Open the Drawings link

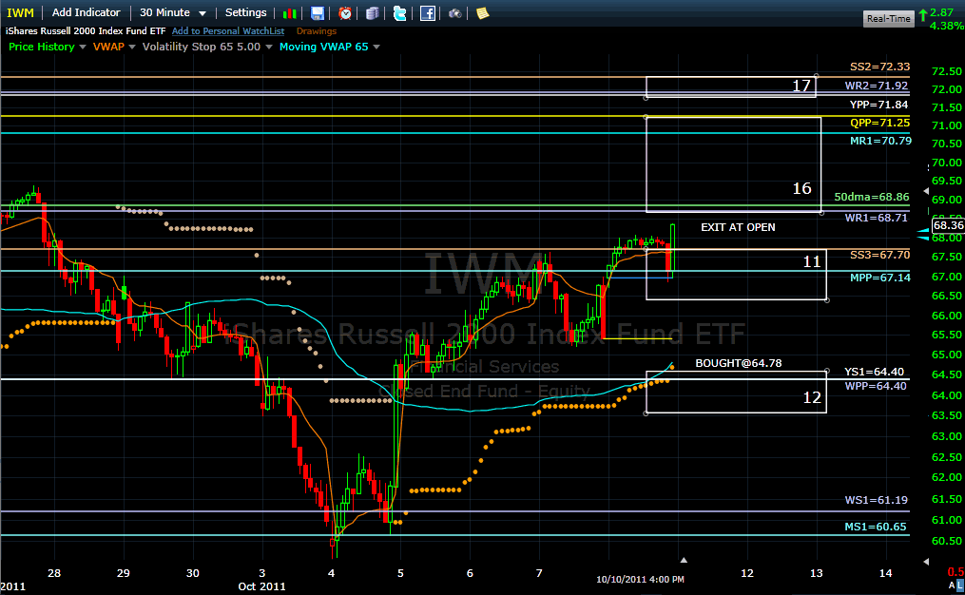point(317,30)
